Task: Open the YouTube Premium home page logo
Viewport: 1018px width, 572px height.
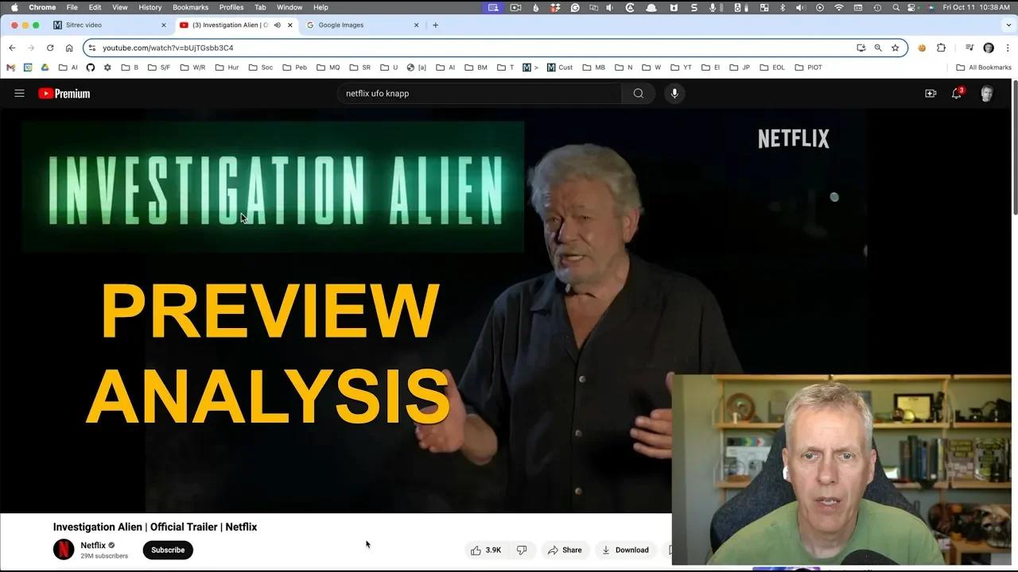Action: pyautogui.click(x=64, y=93)
